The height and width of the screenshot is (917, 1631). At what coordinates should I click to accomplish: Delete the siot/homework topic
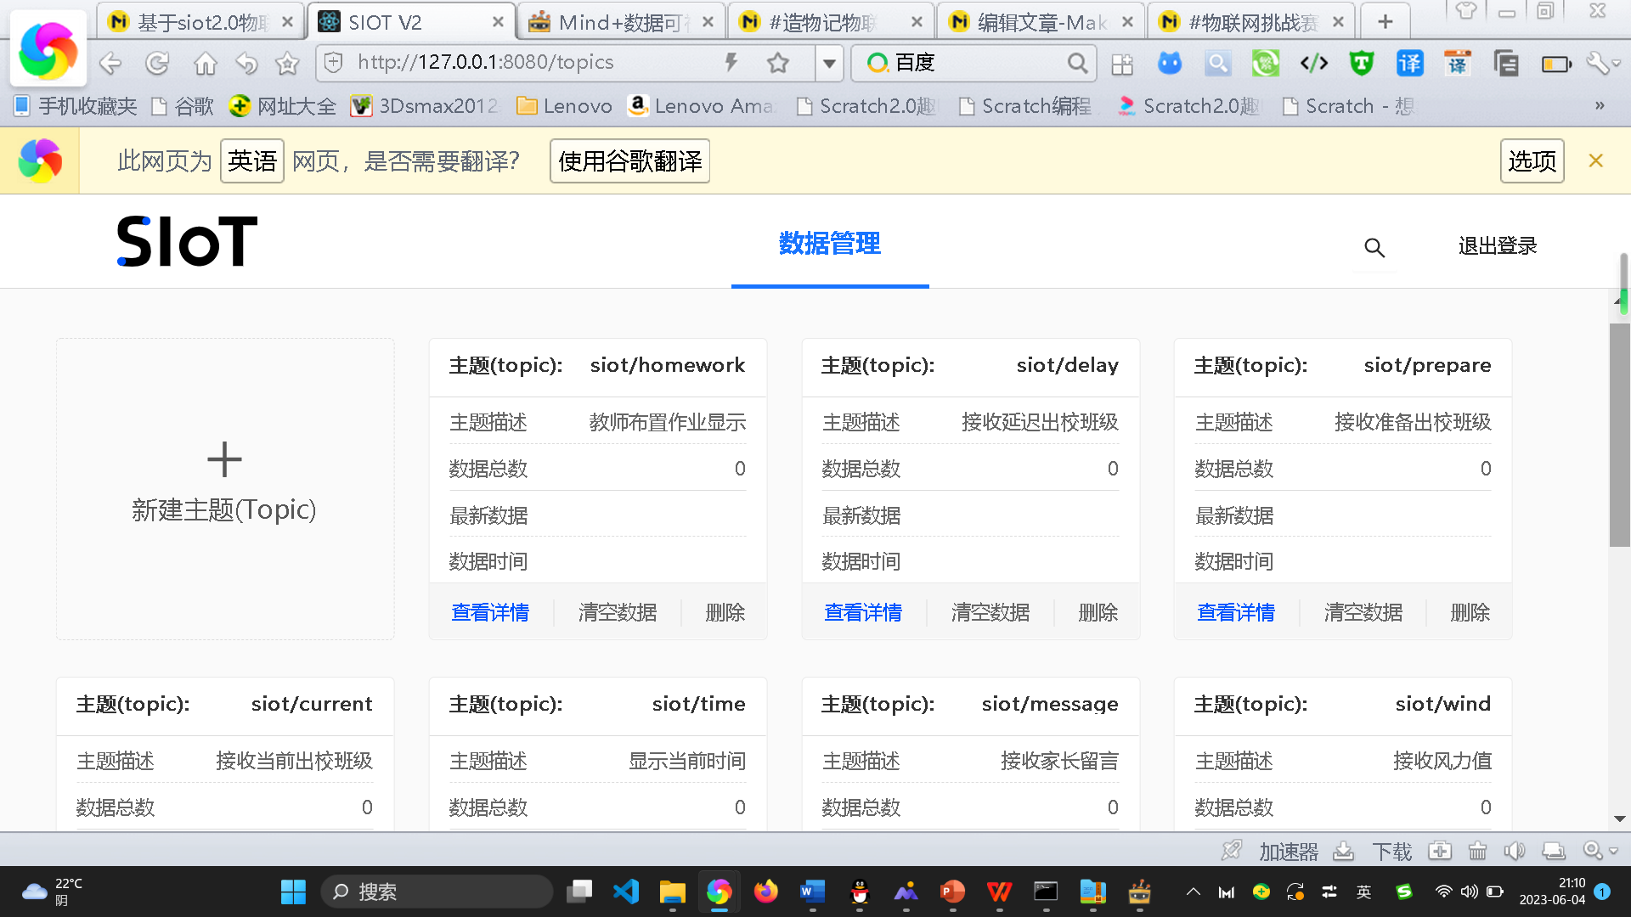(725, 612)
